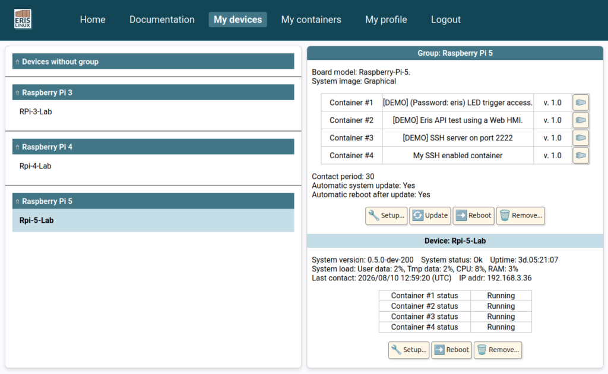Collapse the Raspberry Pi 4 group
Viewport: 608px width, 374px height.
click(153, 147)
